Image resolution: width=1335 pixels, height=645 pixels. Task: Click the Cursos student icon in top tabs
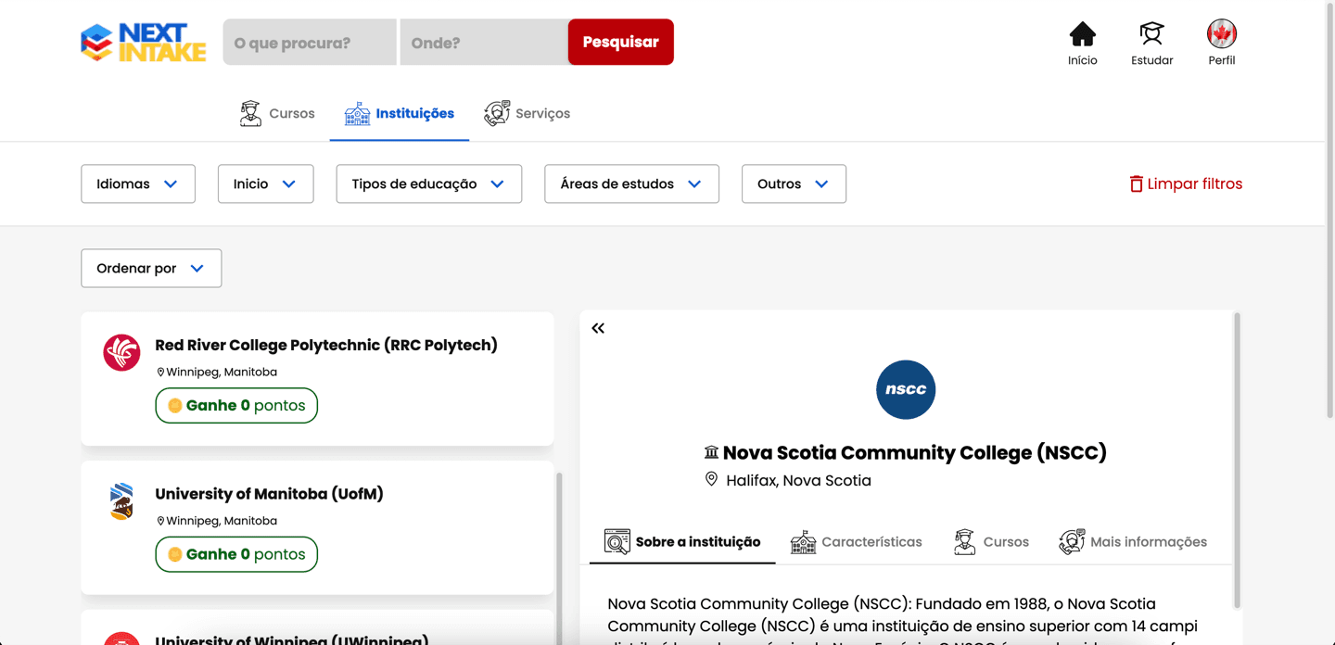coord(250,113)
